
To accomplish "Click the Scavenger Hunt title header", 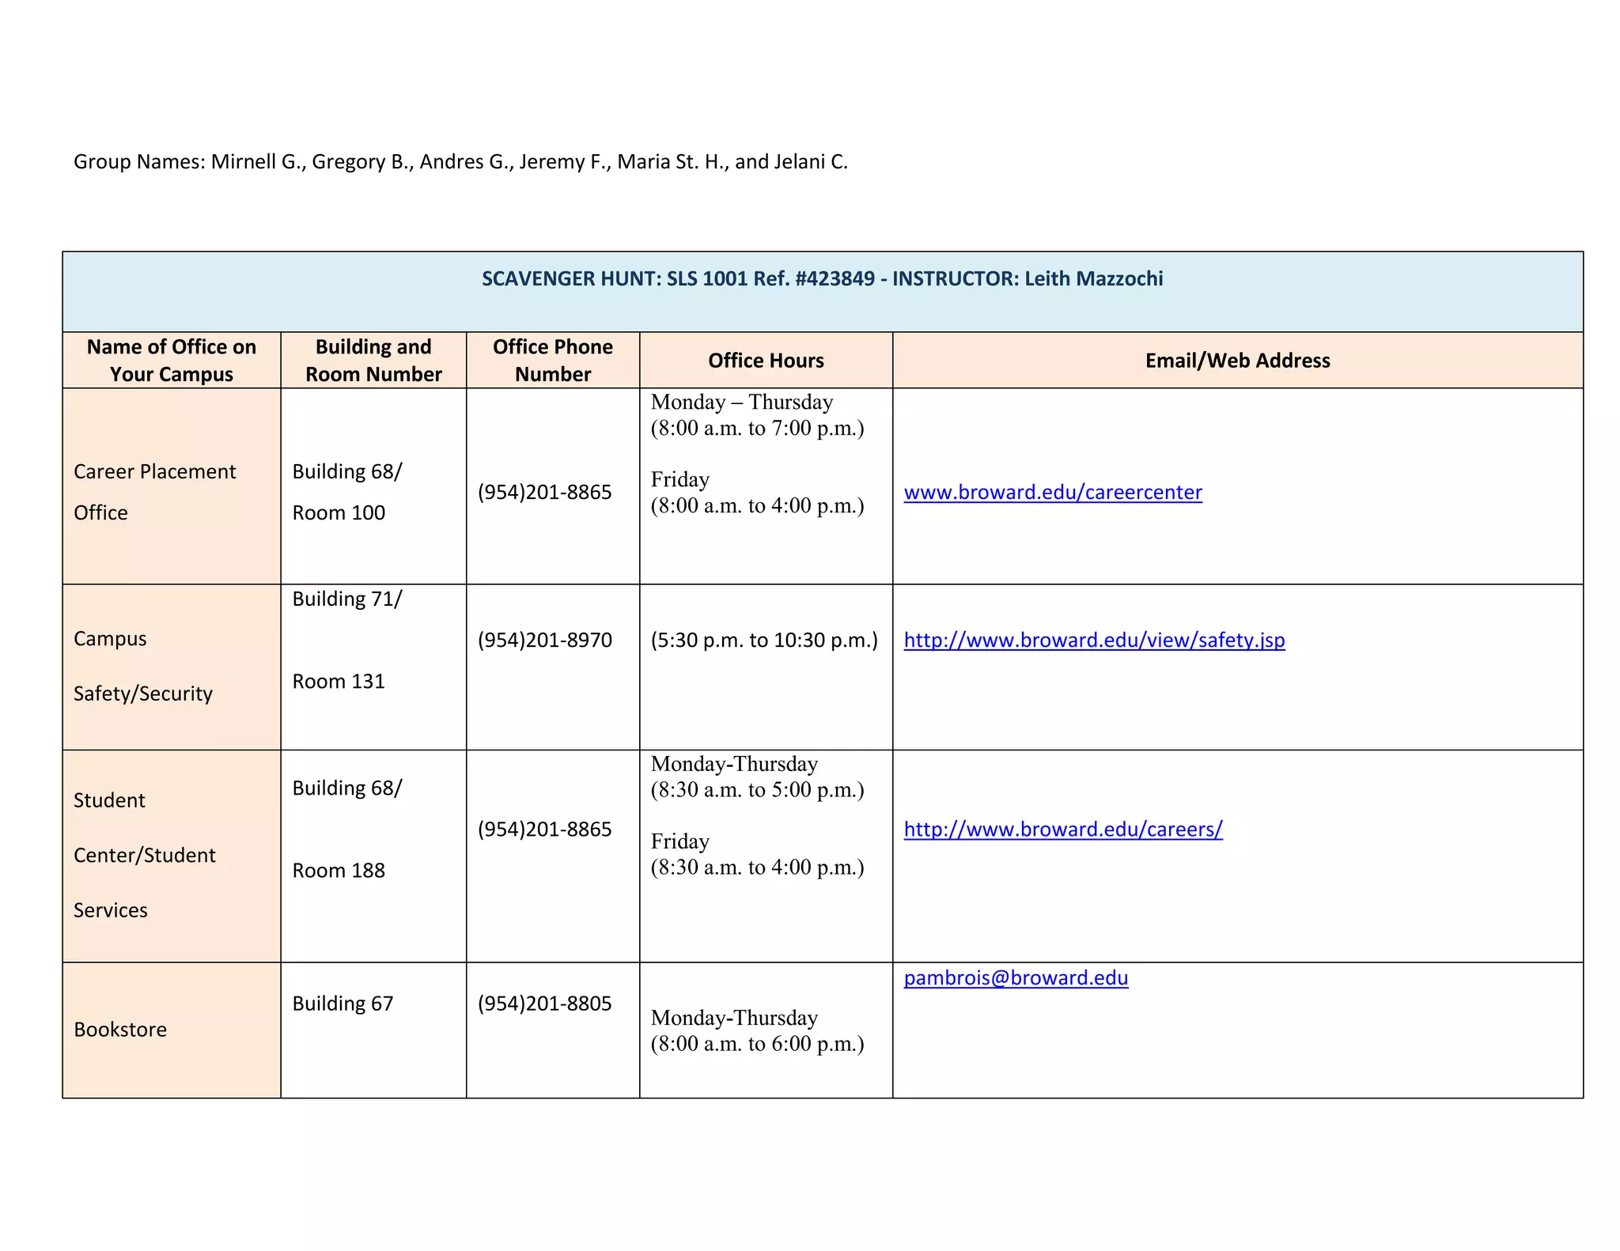I will click(x=822, y=279).
